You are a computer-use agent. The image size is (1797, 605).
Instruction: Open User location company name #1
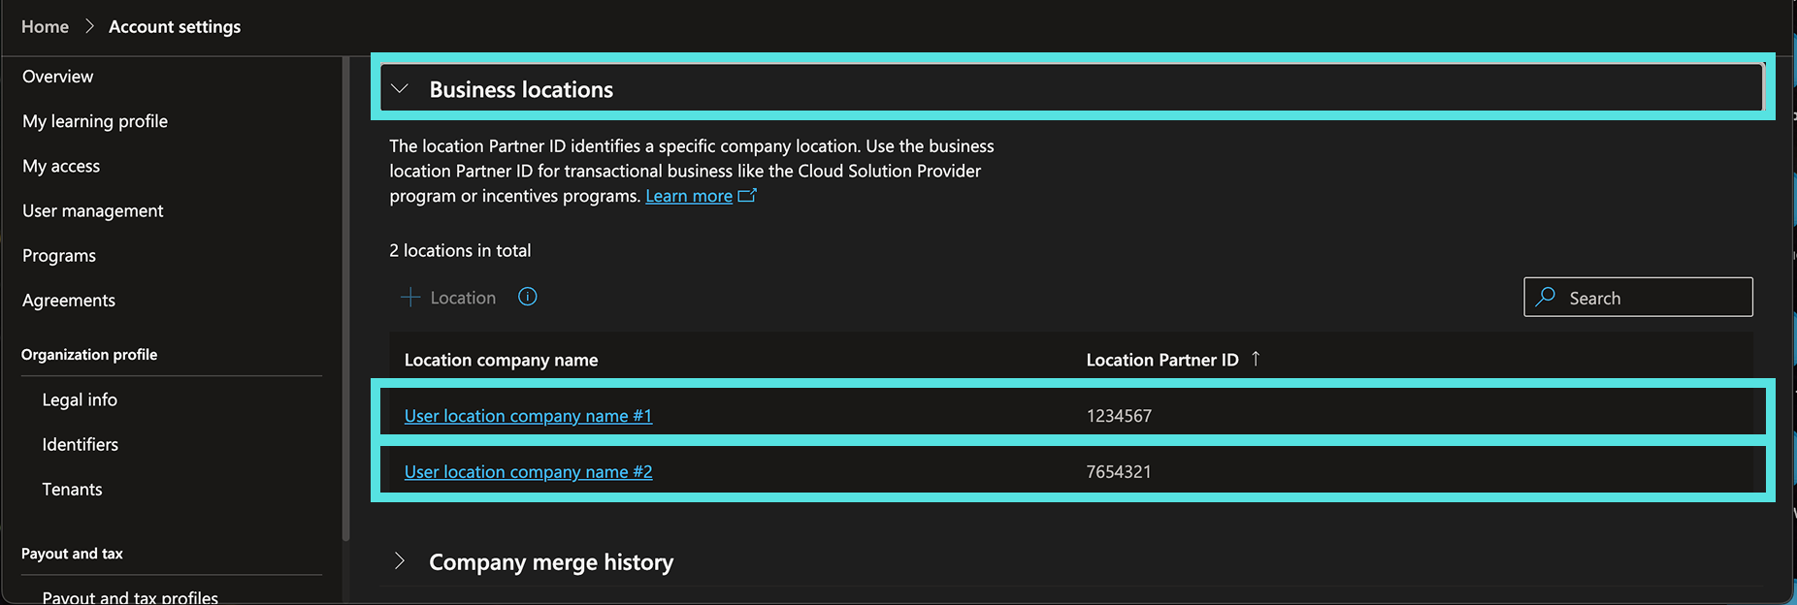click(528, 416)
